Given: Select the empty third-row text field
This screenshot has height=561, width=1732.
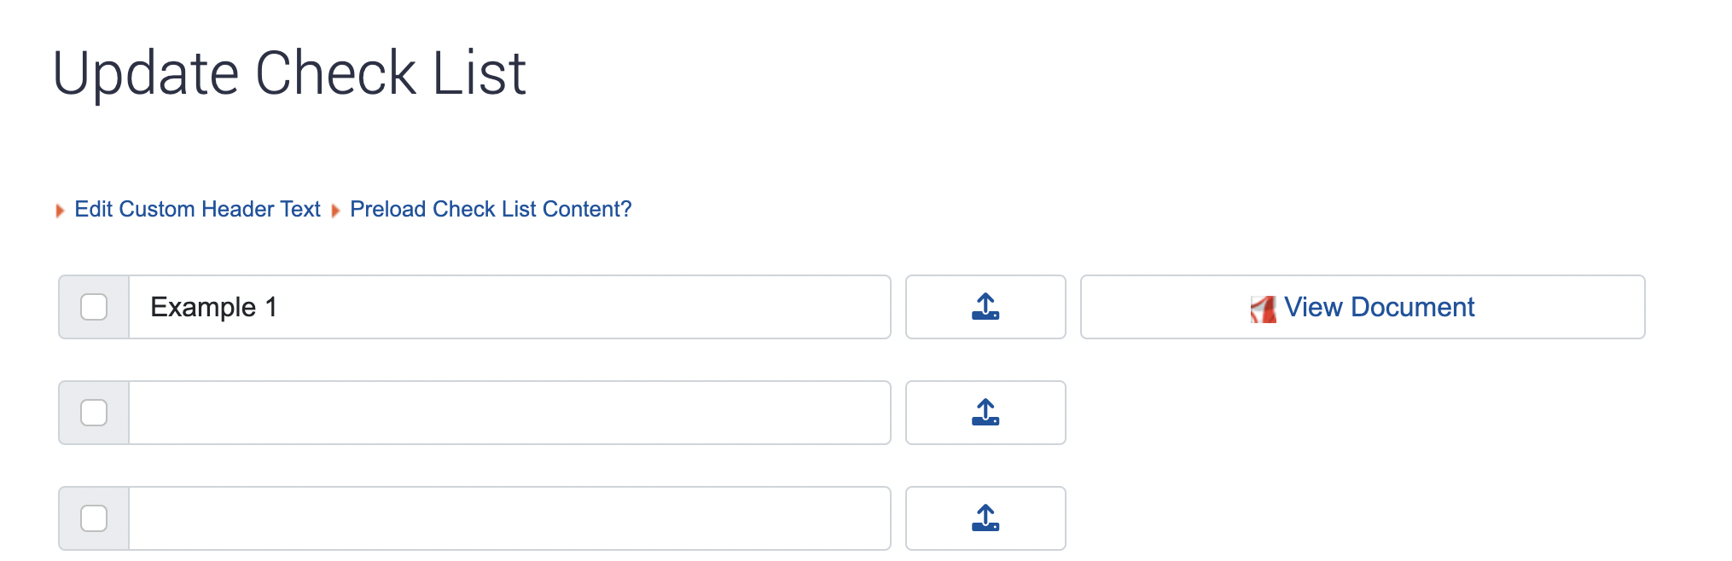Looking at the screenshot, I should tap(509, 518).
